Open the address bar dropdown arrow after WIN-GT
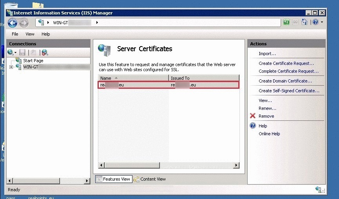The height and width of the screenshot is (199, 339). 97,23
